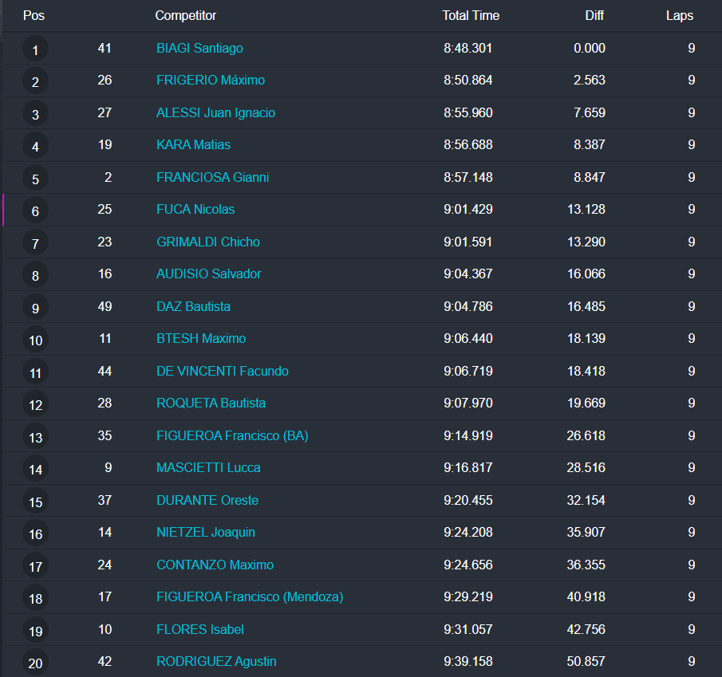Open competitor BIAGI Santiago's details
Viewport: 722px width, 677px height.
click(x=199, y=48)
